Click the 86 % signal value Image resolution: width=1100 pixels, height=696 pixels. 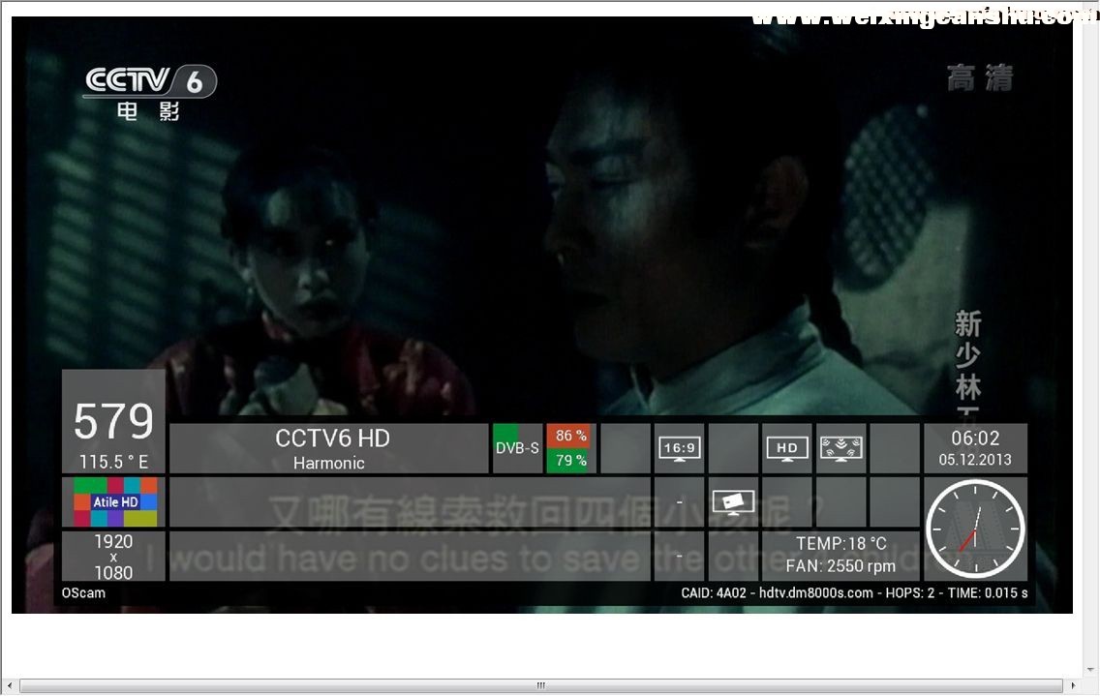pyautogui.click(x=570, y=436)
